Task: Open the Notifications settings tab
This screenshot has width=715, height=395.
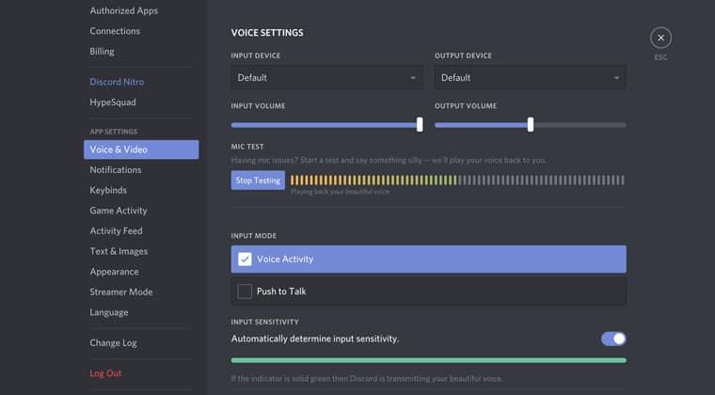Action: pyautogui.click(x=116, y=170)
